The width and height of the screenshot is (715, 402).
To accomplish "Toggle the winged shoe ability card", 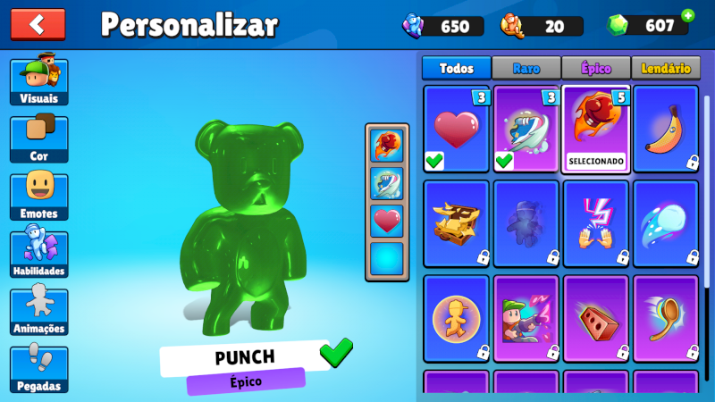I will 526,129.
